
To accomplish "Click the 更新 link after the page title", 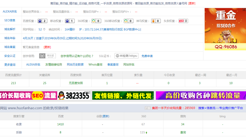I will click(x=192, y=3).
